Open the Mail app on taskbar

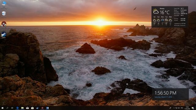point(27,108)
